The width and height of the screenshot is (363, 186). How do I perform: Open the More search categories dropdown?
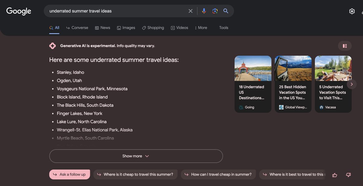click(201, 27)
